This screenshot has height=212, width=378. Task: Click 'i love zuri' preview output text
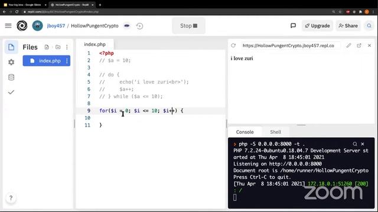pos(242,58)
